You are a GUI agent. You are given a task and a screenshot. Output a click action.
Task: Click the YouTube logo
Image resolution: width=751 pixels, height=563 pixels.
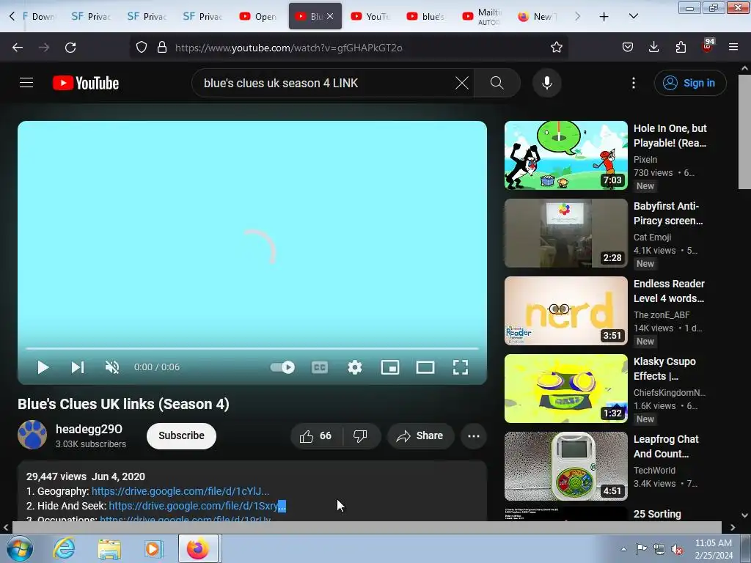pos(86,83)
